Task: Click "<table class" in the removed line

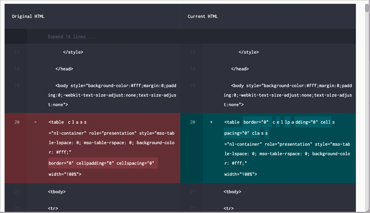Action: tap(67, 122)
